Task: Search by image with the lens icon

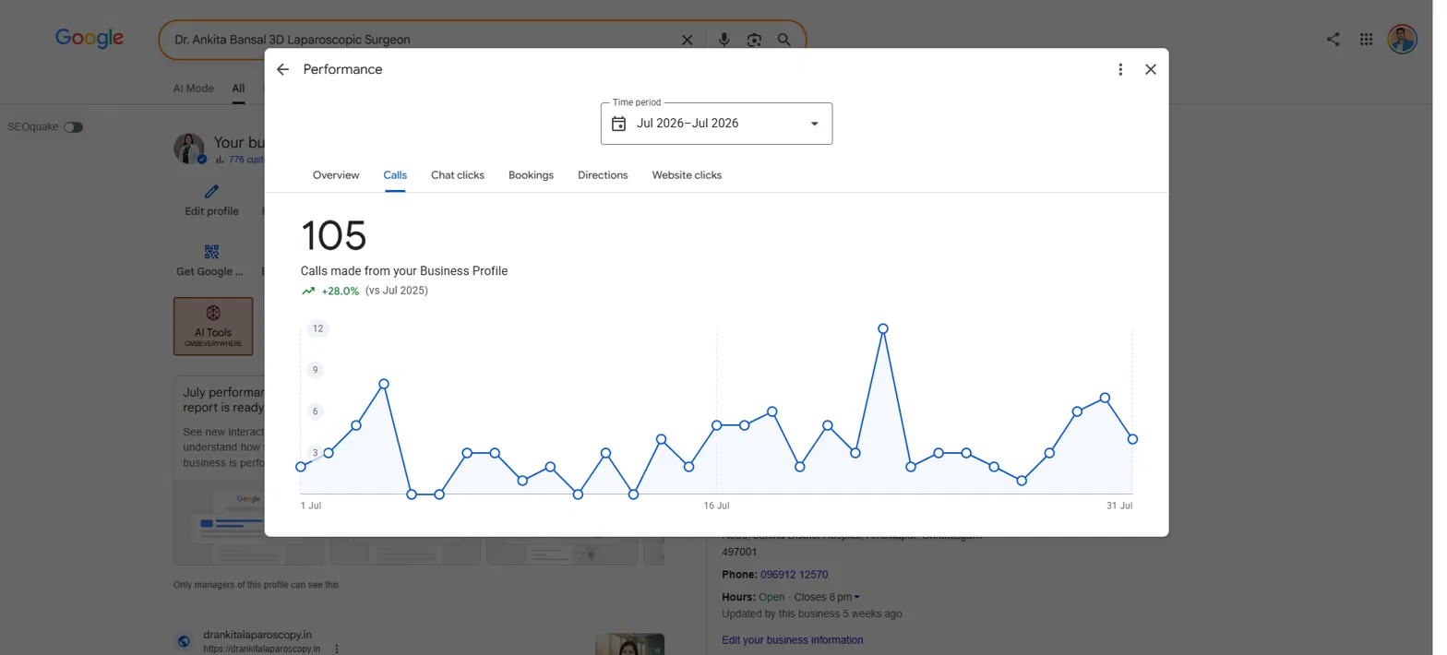Action: point(754,40)
